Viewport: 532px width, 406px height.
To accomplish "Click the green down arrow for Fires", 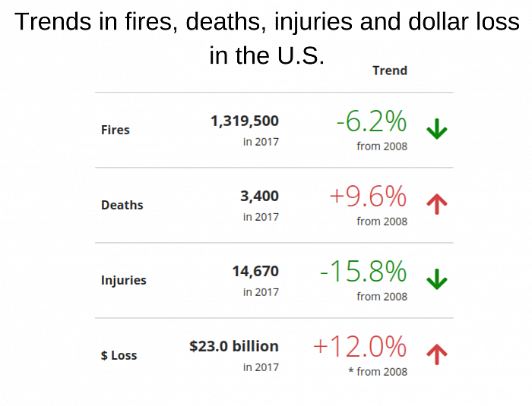I will point(437,129).
